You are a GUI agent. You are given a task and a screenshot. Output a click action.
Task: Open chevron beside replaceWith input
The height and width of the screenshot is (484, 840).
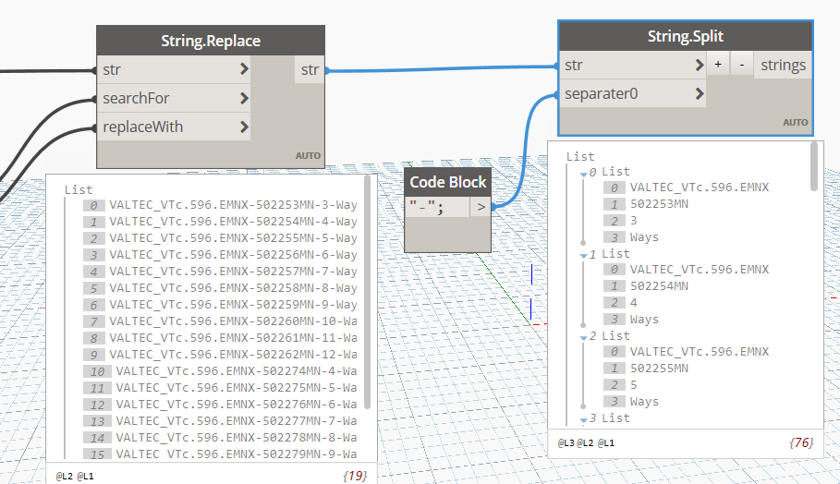click(244, 127)
